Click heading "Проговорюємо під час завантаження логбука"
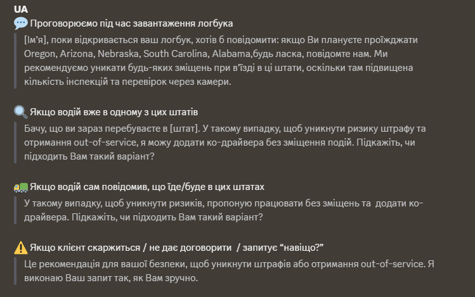The image size is (475, 297). 131,23
